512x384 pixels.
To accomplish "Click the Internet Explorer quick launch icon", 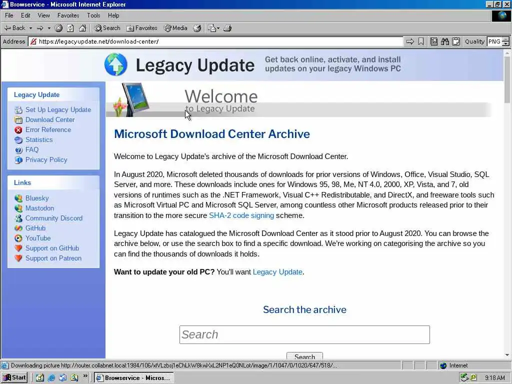I will [51, 378].
